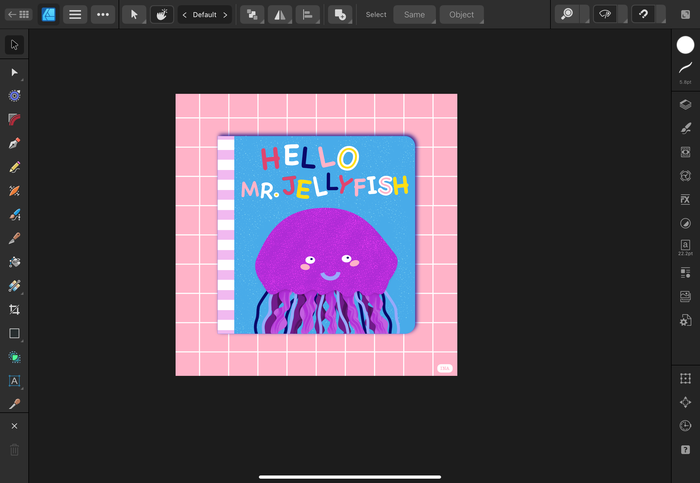Select the Corner tool
The image size is (700, 483).
tap(14, 120)
